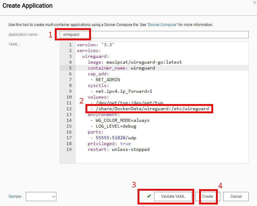Click the /share/DockerData/wireguard volume line

point(149,109)
